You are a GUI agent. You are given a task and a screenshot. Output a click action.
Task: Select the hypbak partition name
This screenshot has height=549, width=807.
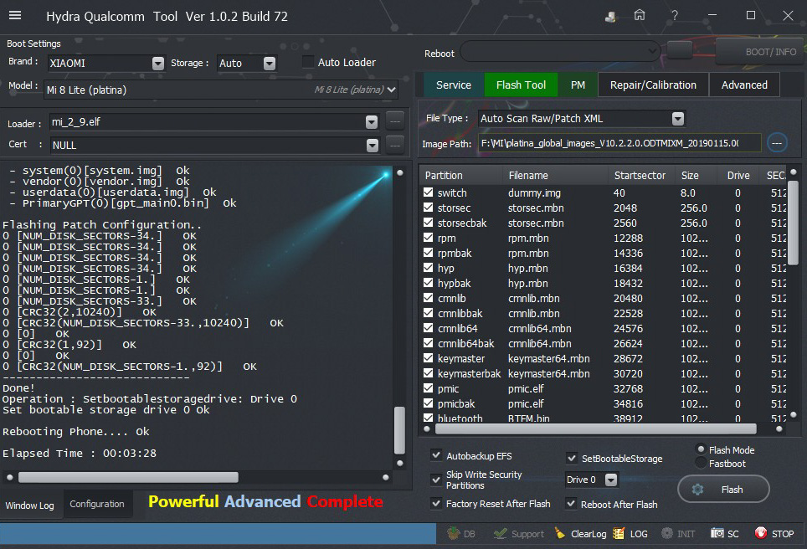[454, 283]
